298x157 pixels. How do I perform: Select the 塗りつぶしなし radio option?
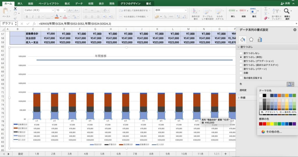tap(241, 53)
